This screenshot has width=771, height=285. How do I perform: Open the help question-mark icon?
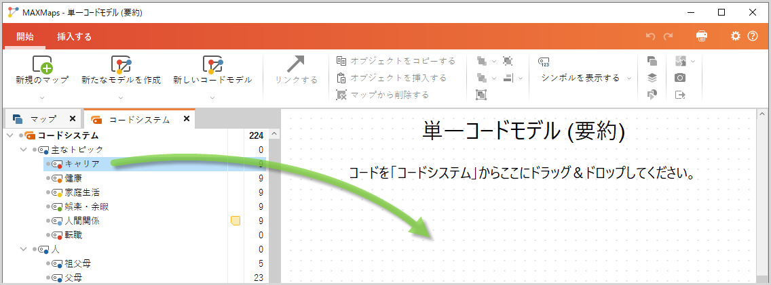pos(753,36)
